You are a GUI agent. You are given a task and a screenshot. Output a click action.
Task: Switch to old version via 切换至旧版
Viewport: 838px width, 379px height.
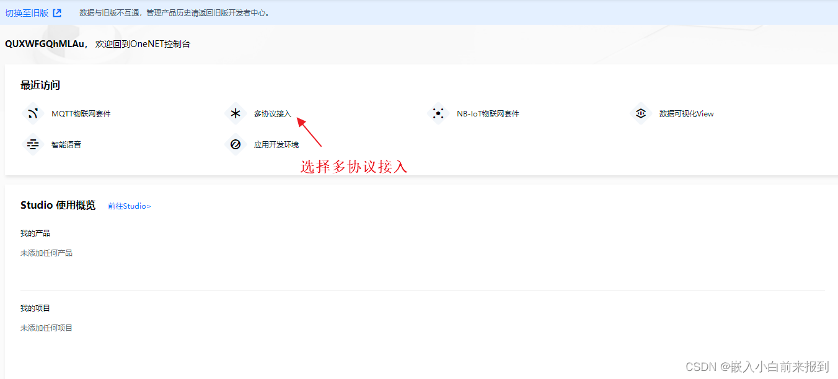click(x=27, y=13)
